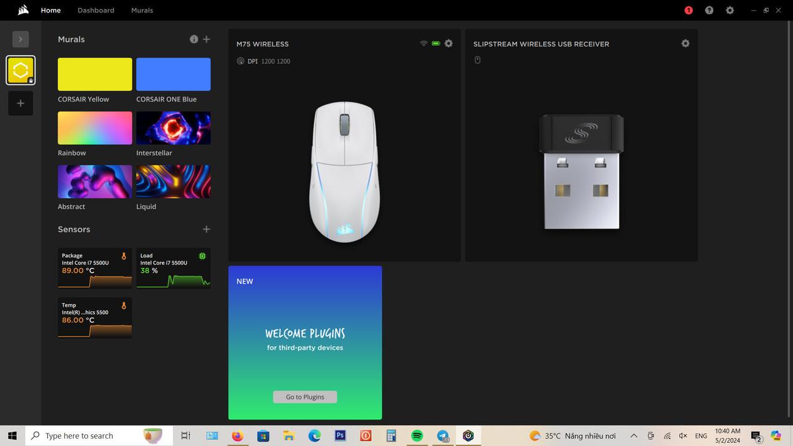Click the M75 white mouse image
This screenshot has height=446, width=793.
[x=344, y=172]
